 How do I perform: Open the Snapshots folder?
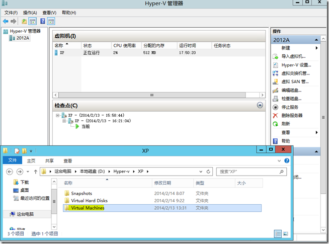click(x=81, y=193)
